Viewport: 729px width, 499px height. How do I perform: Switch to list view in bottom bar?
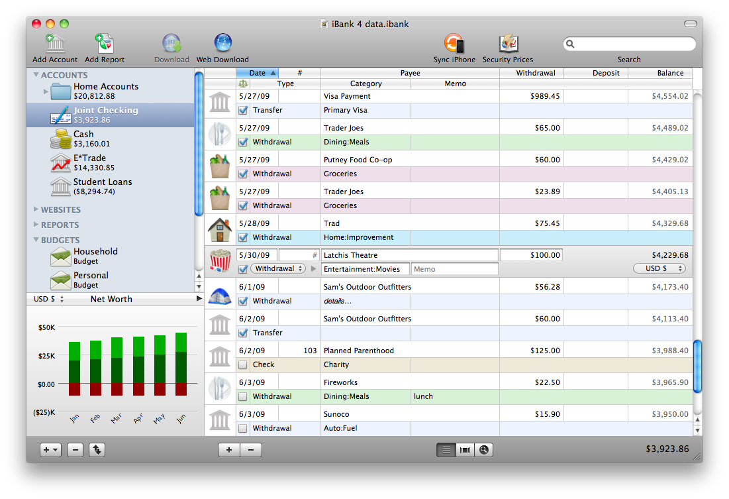click(446, 450)
